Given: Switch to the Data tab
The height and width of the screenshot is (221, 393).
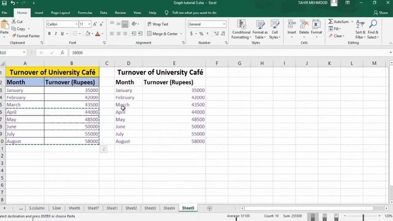Looking at the screenshot, I should coord(104,12).
